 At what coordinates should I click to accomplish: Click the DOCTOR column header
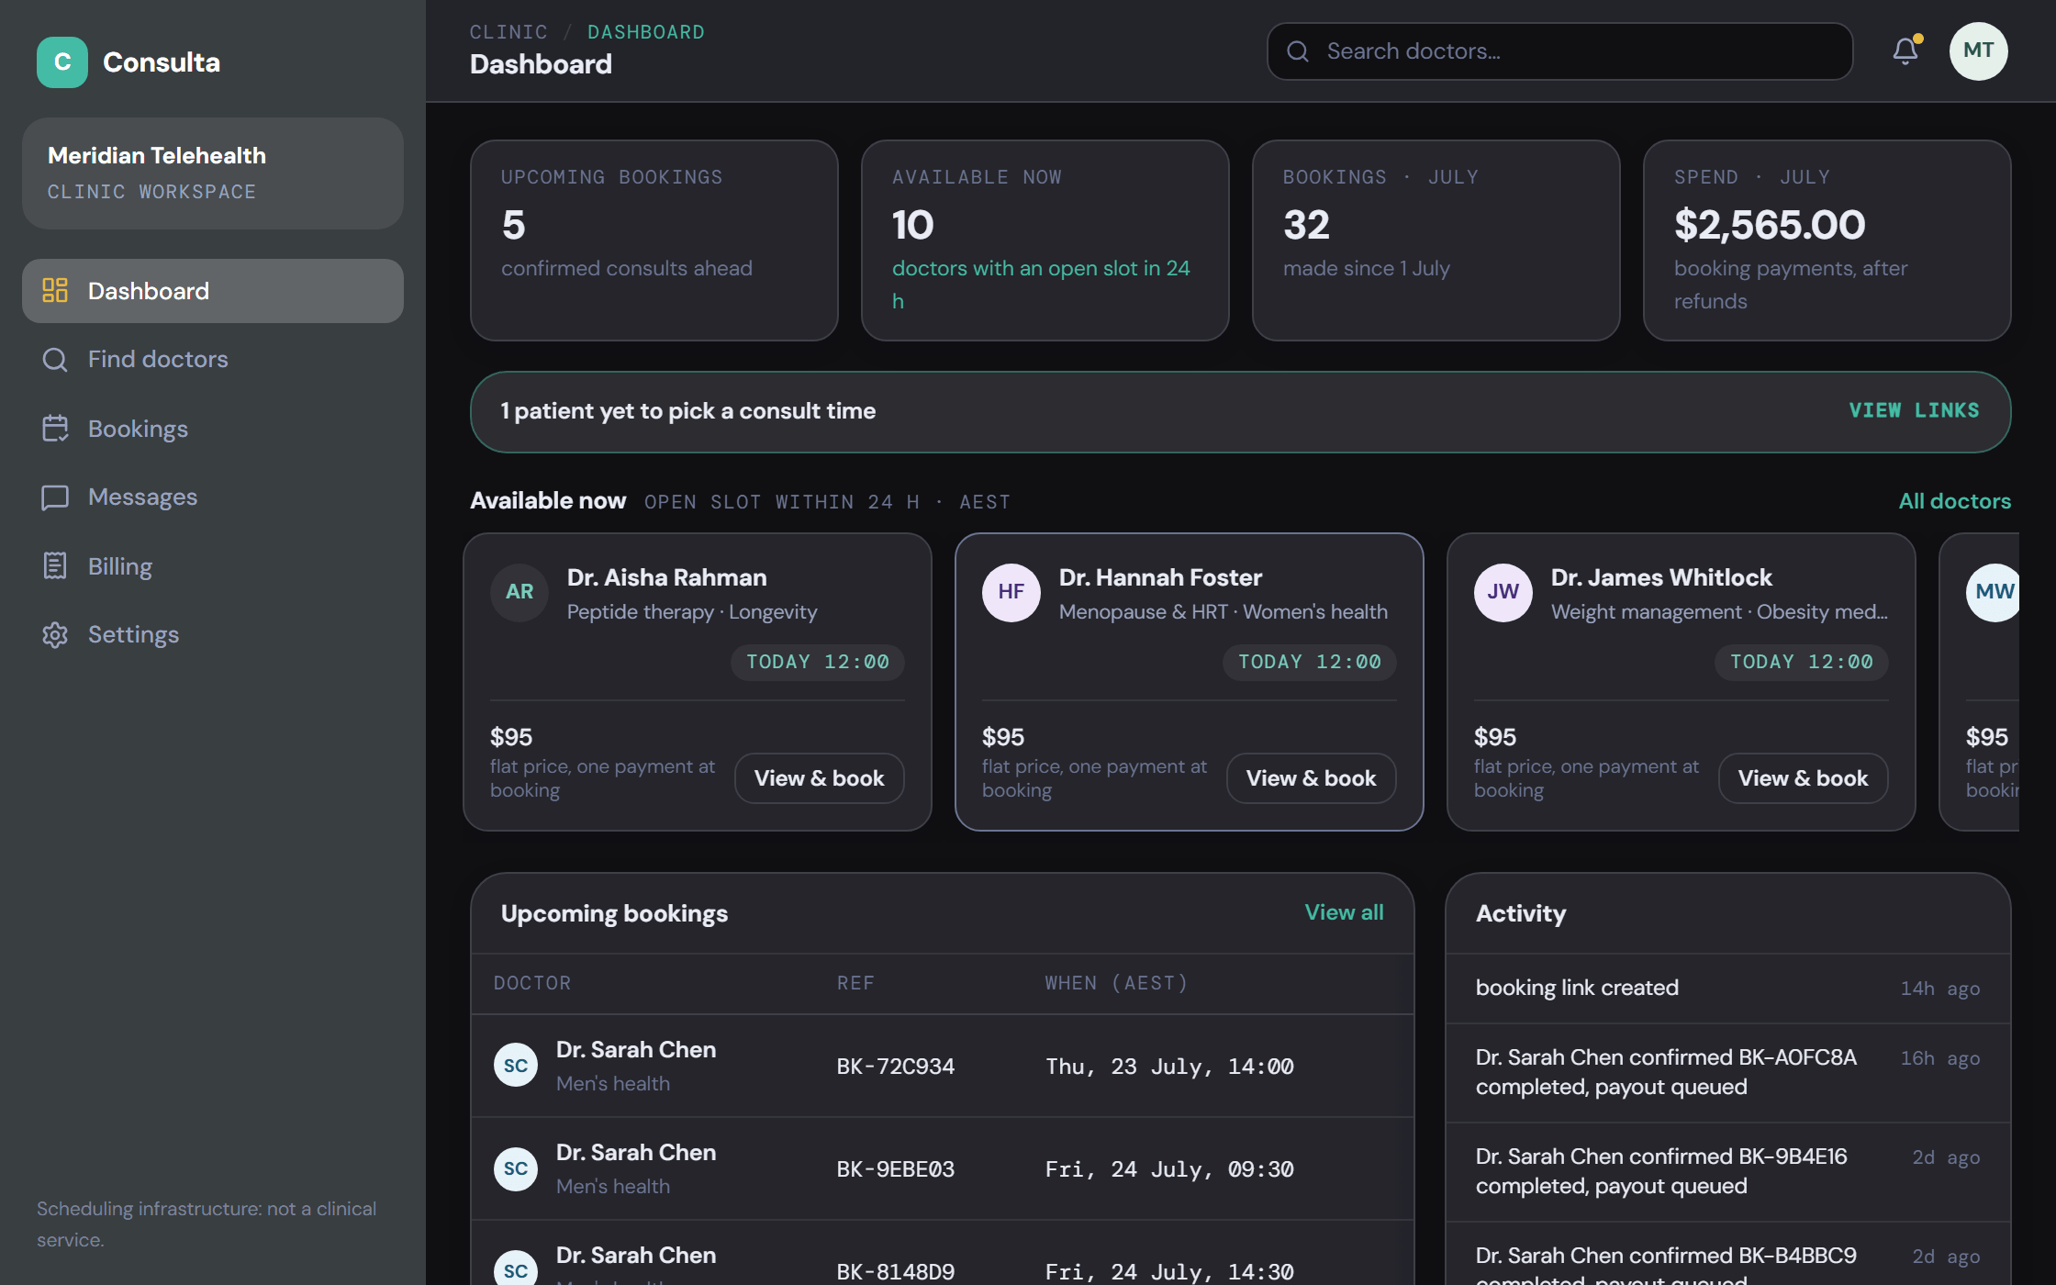(532, 983)
